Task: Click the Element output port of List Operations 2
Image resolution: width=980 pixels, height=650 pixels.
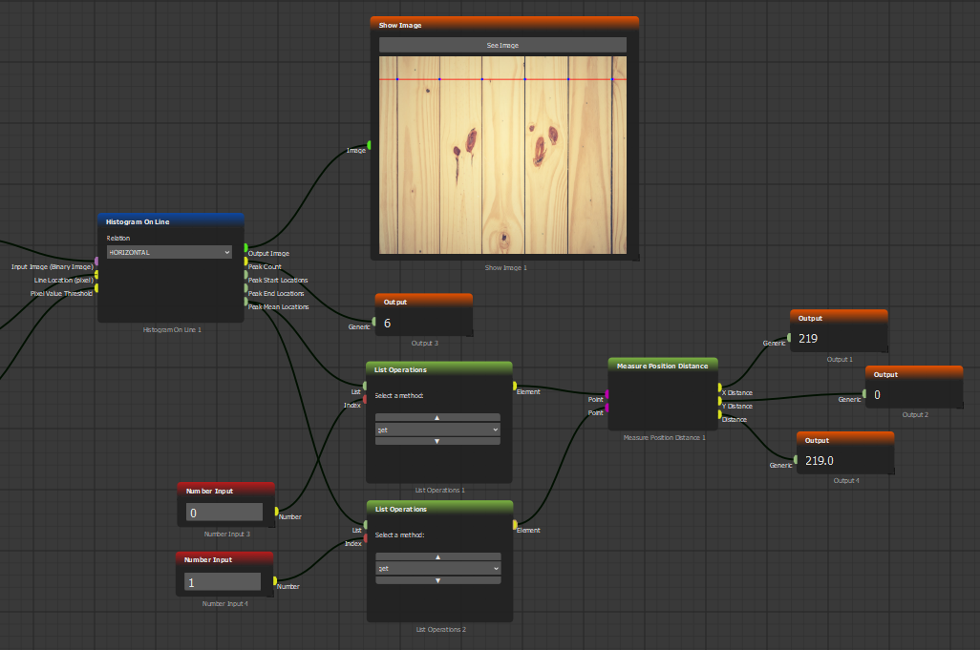Action: (x=515, y=524)
